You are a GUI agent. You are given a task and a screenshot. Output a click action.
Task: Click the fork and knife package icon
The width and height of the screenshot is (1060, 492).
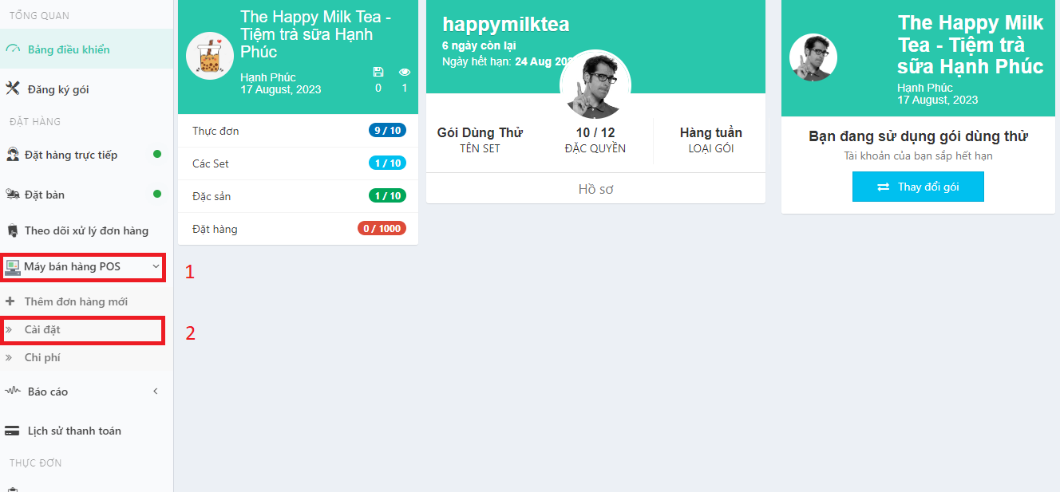[x=12, y=89]
